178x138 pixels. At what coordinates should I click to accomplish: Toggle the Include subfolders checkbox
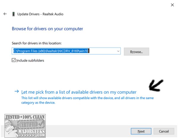click(14, 60)
